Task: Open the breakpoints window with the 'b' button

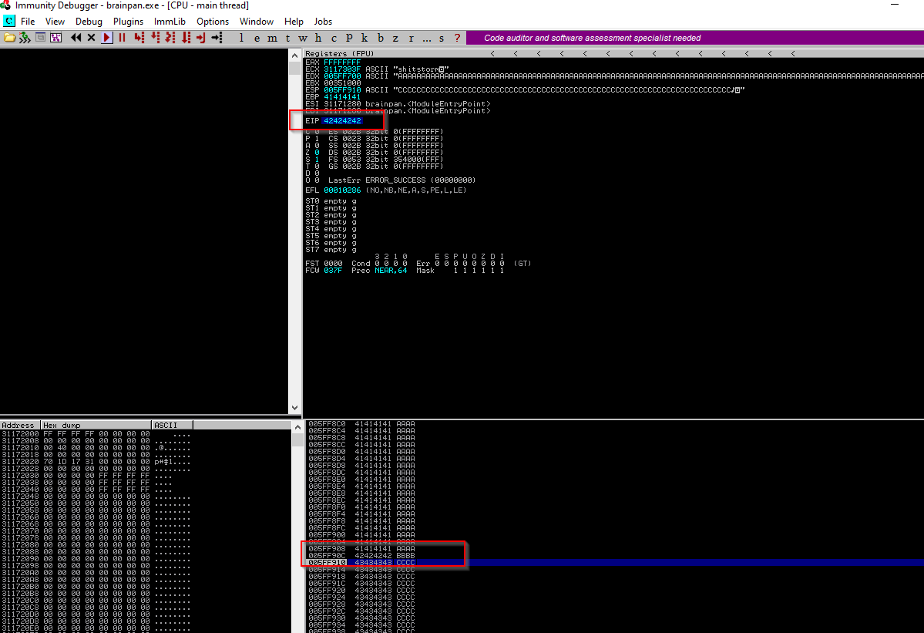Action: (380, 38)
